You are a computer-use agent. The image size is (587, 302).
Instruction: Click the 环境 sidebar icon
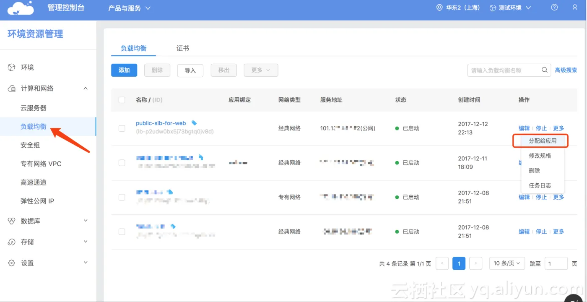point(12,67)
